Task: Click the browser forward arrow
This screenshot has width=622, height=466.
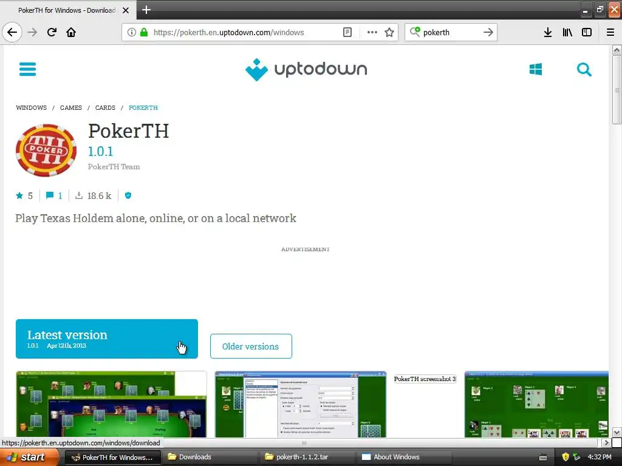Action: (33, 33)
